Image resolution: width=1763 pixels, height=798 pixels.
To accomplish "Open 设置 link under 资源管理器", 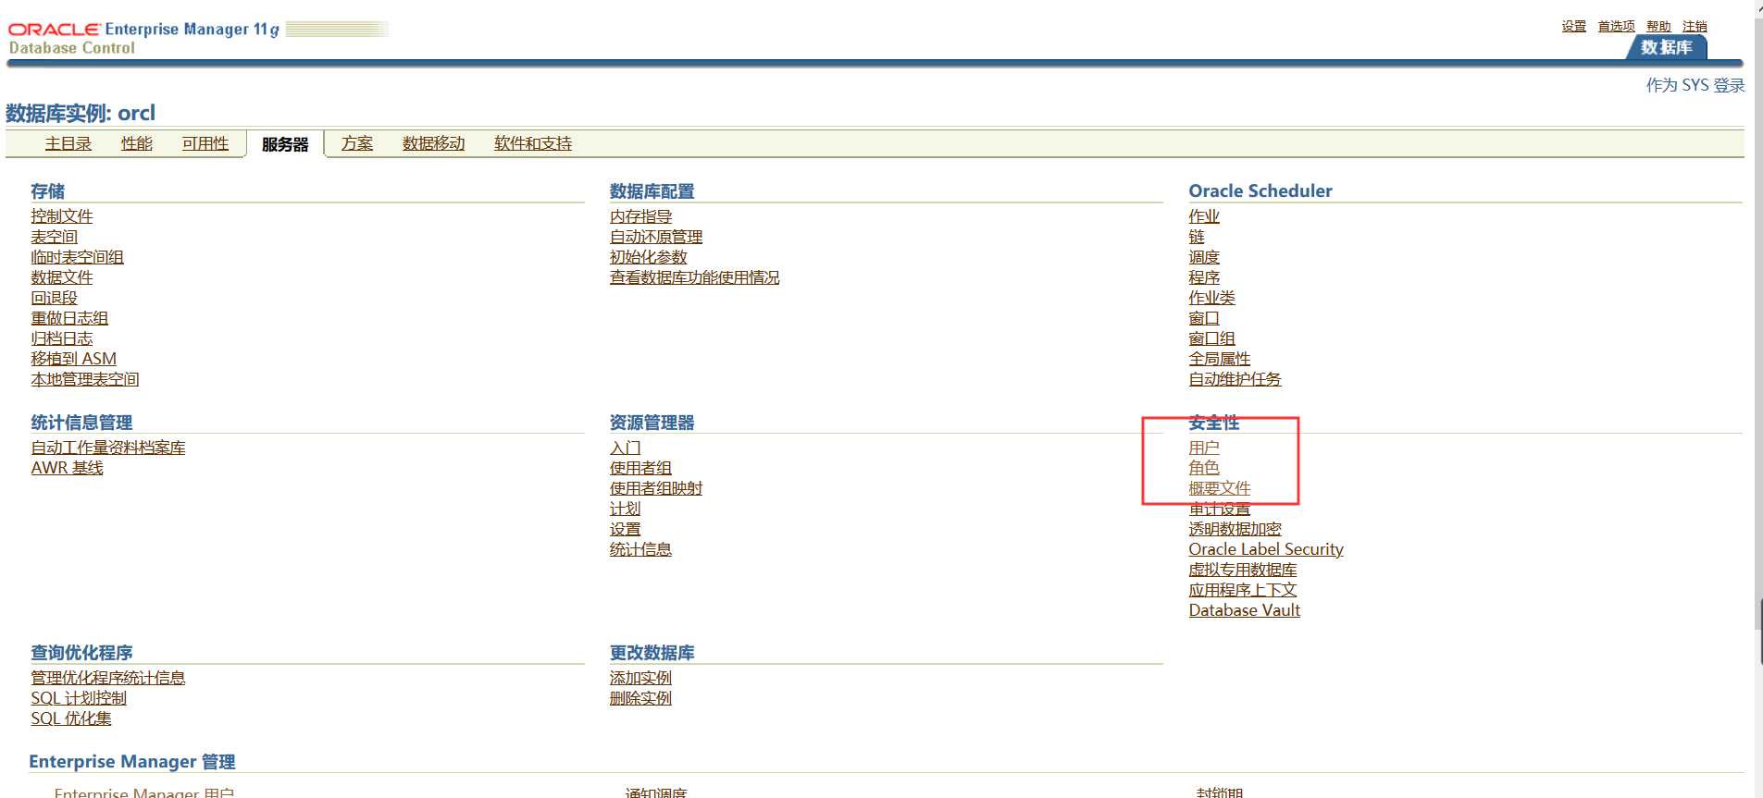I will tap(626, 529).
